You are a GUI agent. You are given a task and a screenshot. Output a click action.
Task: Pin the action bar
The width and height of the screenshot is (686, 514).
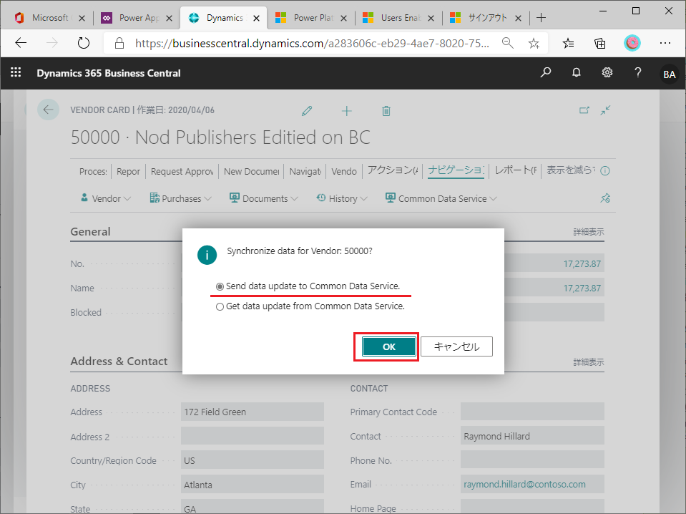605,198
